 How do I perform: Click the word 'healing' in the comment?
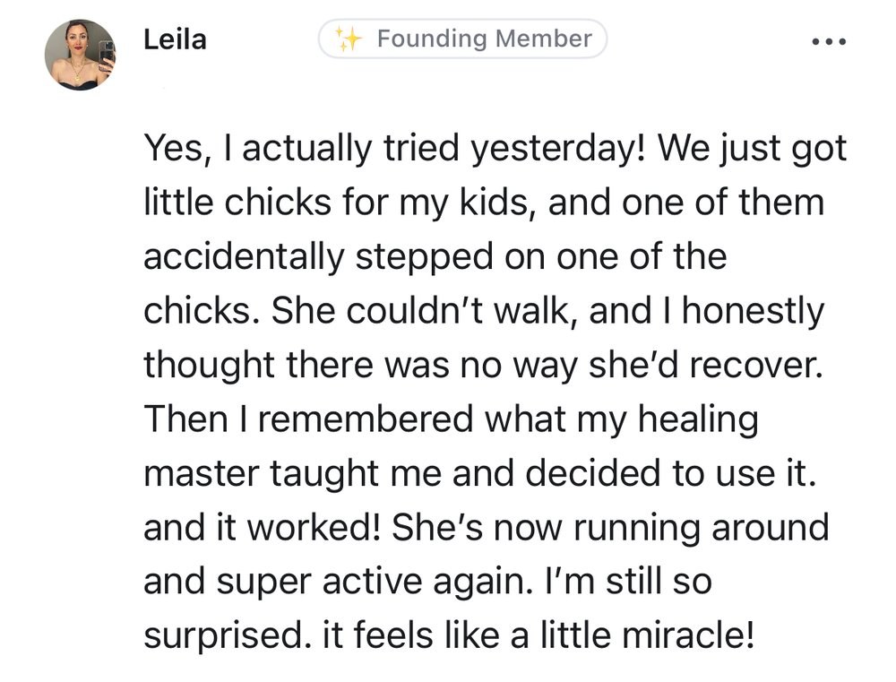(698, 420)
